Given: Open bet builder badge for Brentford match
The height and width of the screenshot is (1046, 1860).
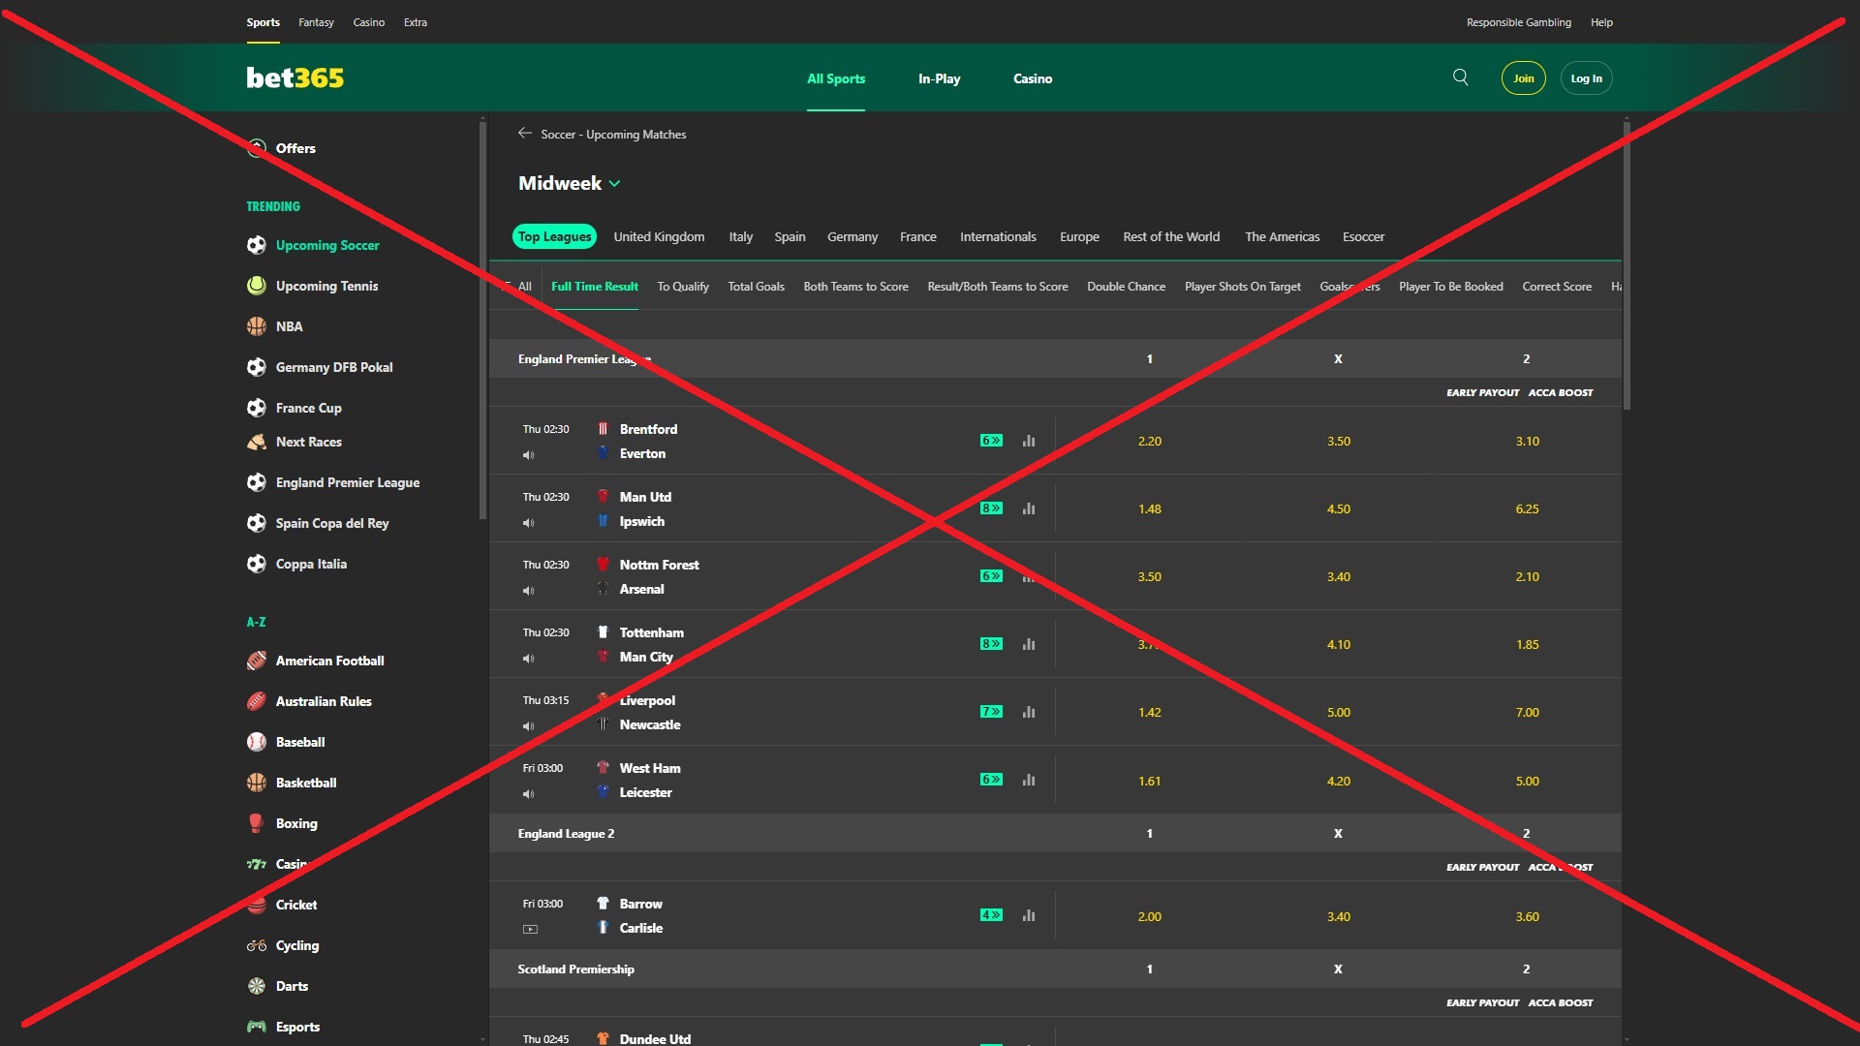Looking at the screenshot, I should click(991, 441).
